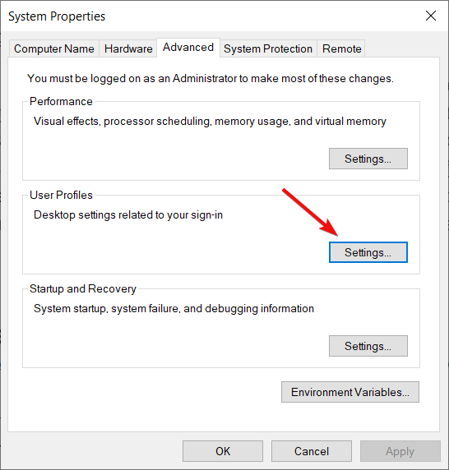
Task: Click the Administrator logon notice text
Action: (x=211, y=79)
